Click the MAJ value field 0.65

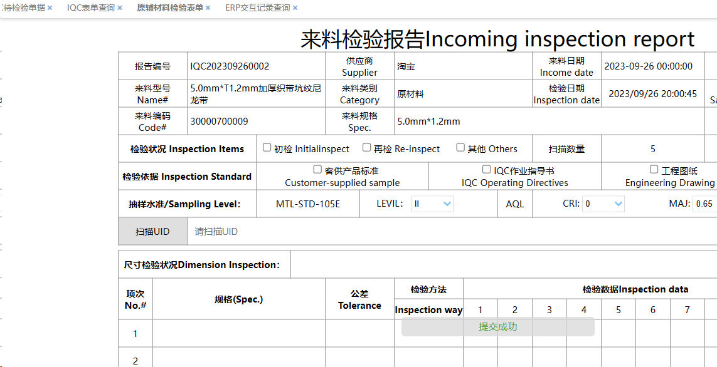click(x=704, y=204)
